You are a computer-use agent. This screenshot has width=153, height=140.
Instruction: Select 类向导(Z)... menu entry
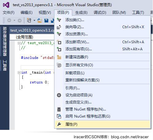[x=102, y=27]
